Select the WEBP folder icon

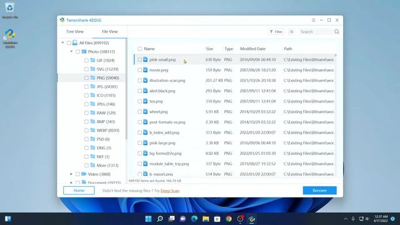[x=92, y=130]
